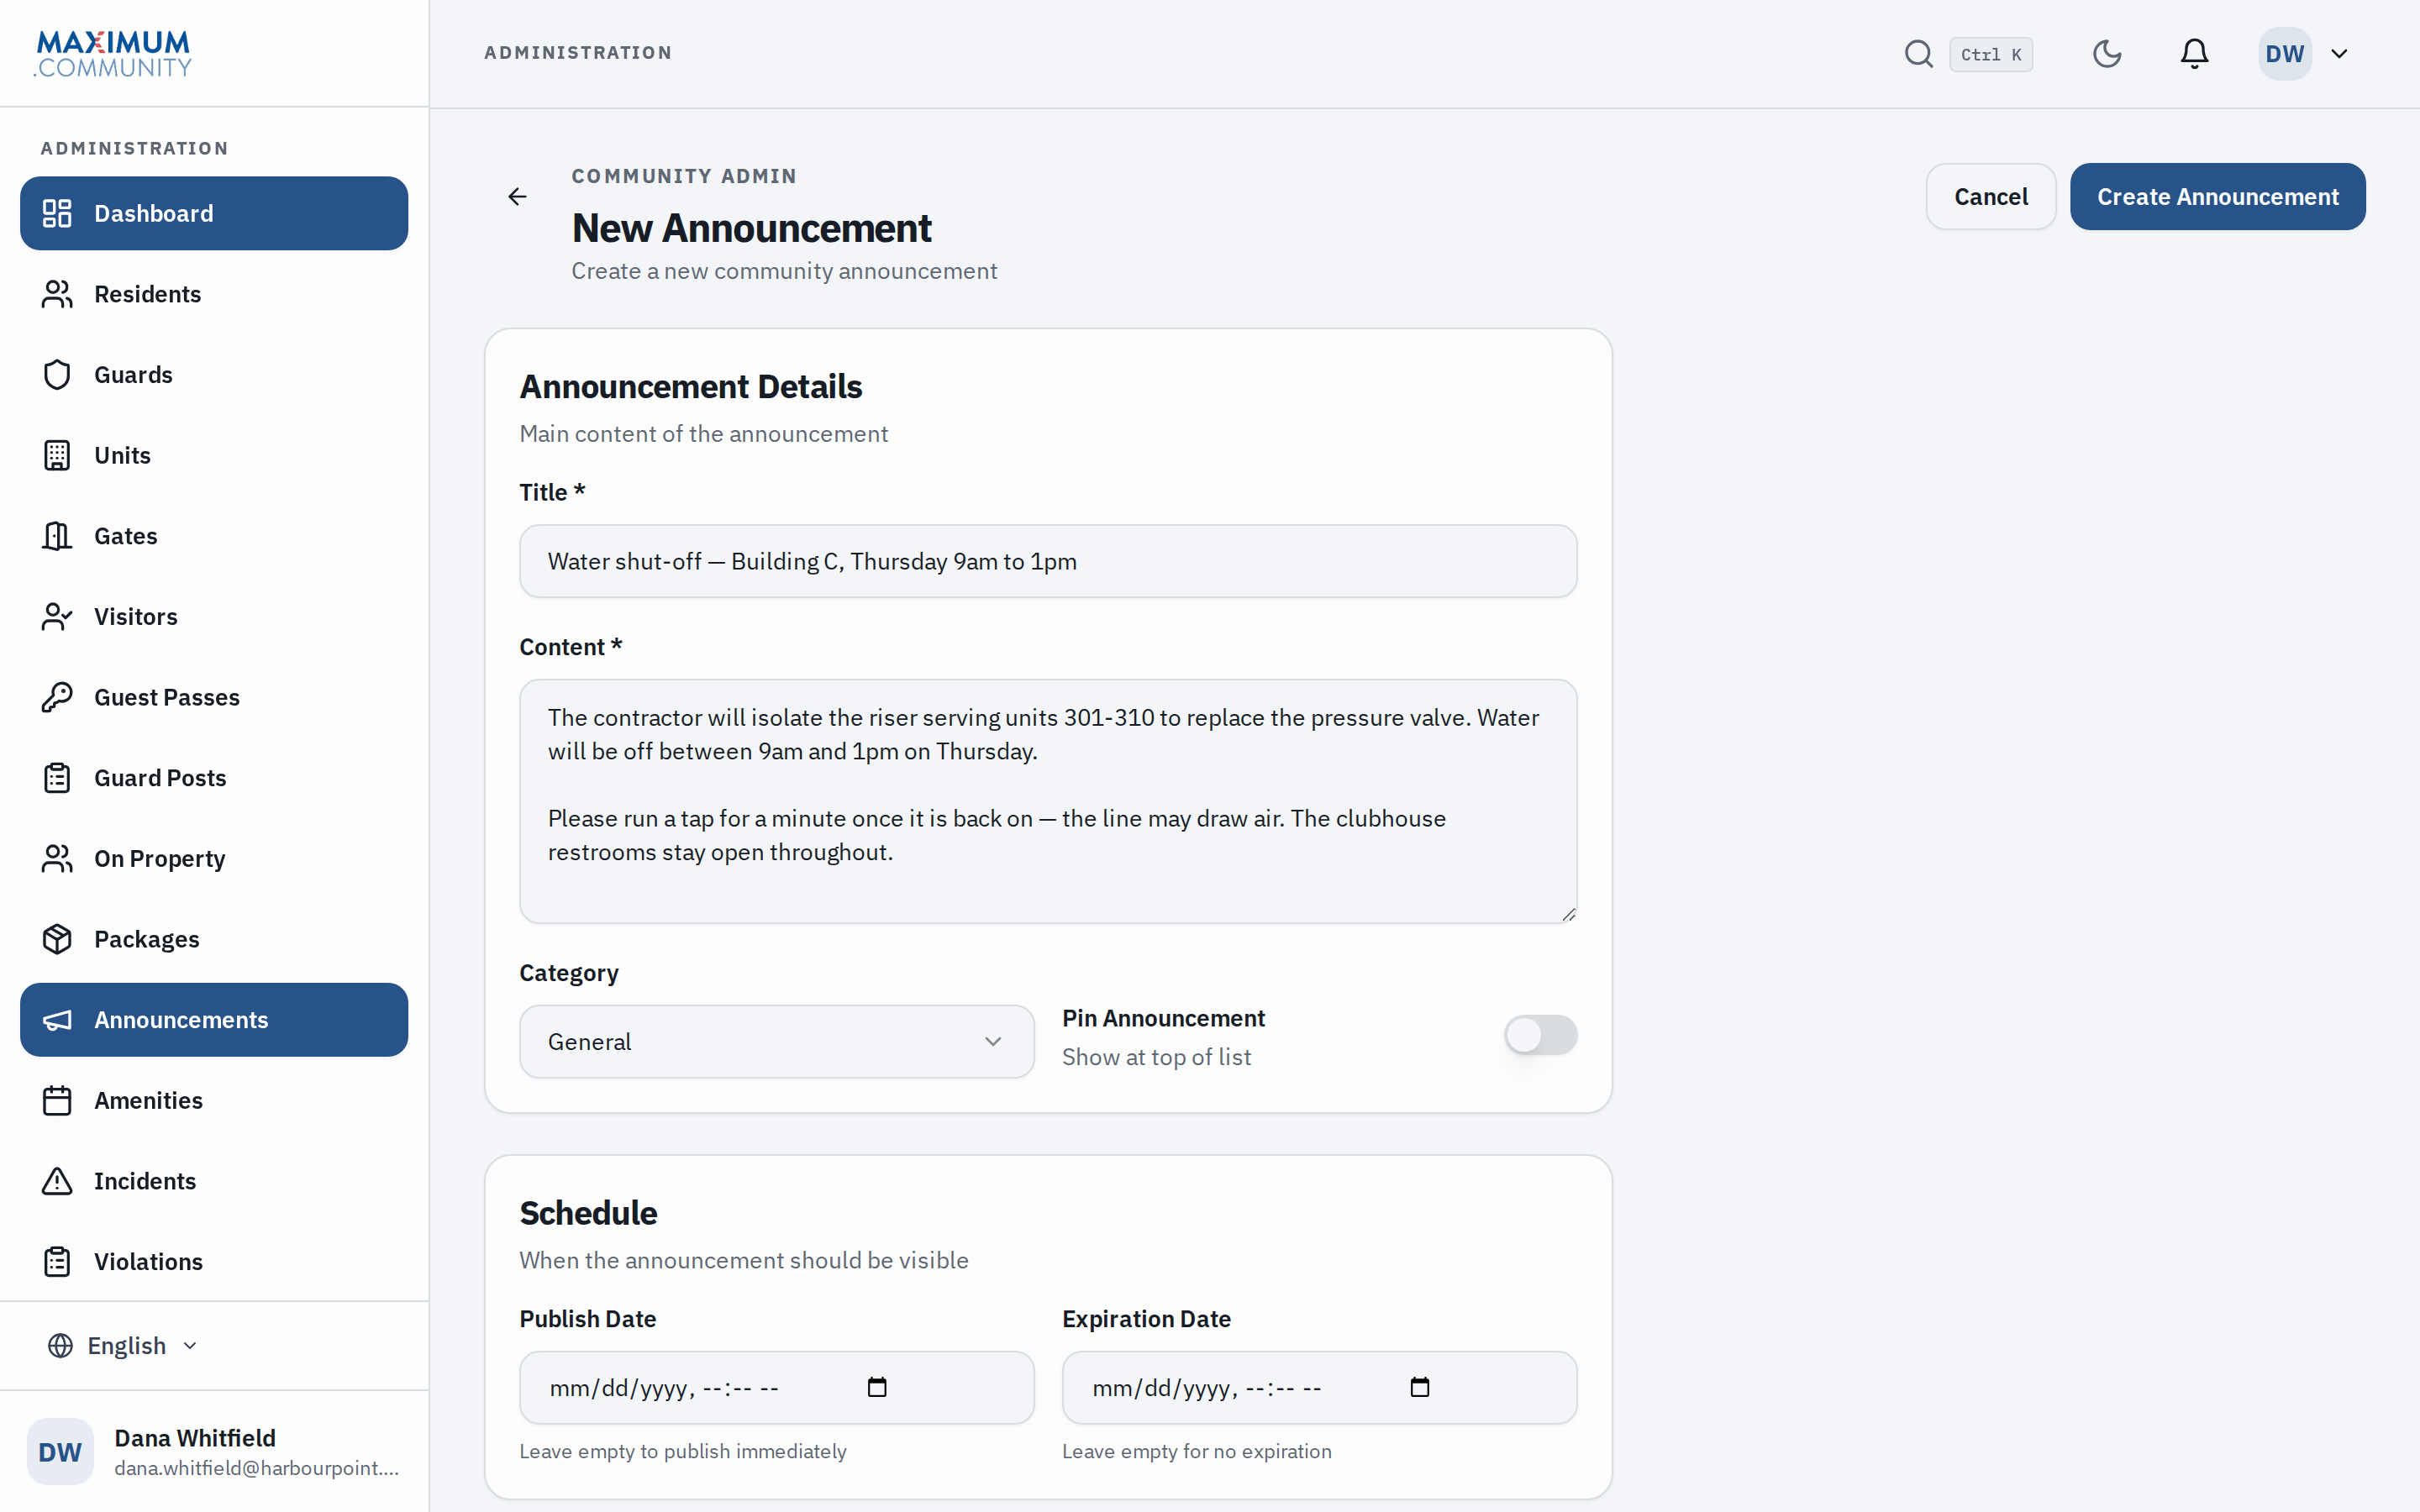Click the Guards shield icon
The image size is (2420, 1512).
[x=57, y=375]
